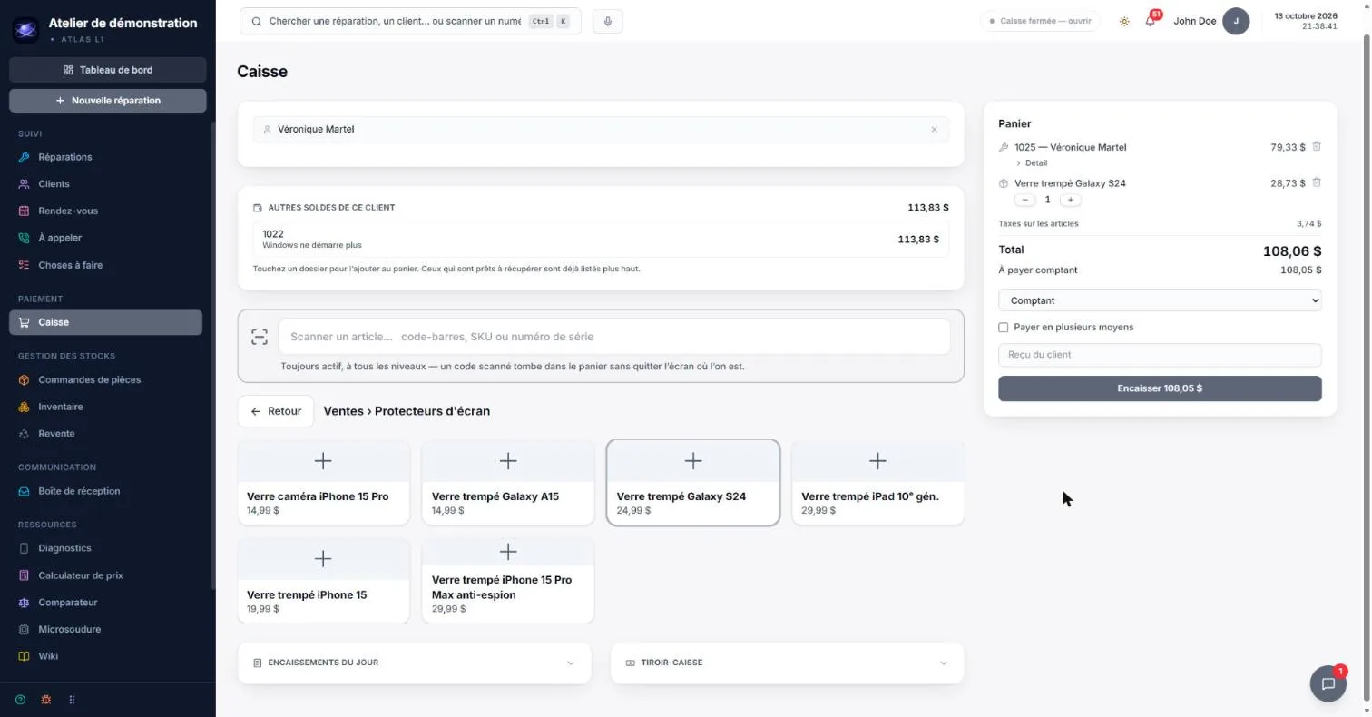Click the Scanner un article input
This screenshot has height=717, width=1372.
[x=614, y=337]
